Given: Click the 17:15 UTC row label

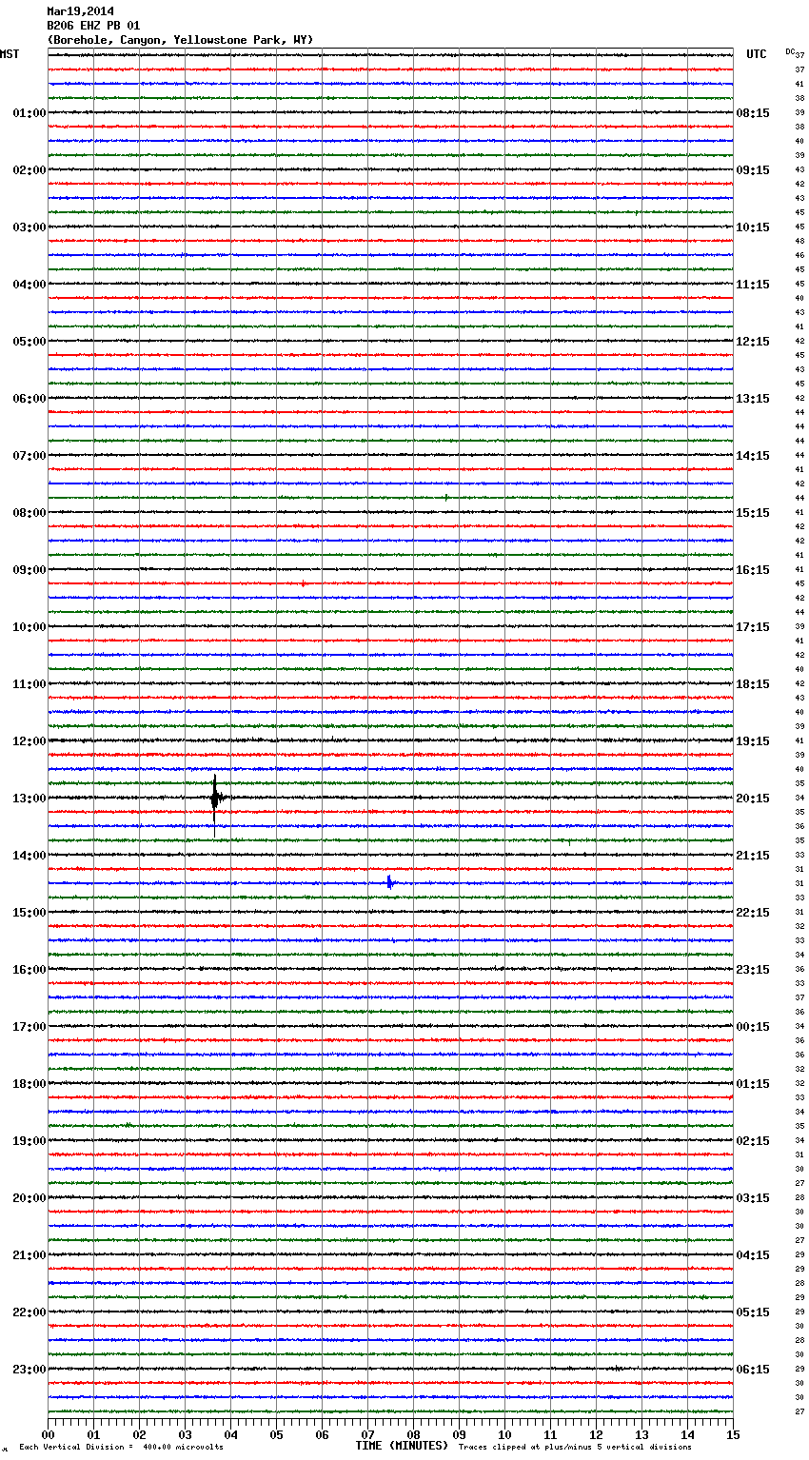Looking at the screenshot, I should 753,627.
